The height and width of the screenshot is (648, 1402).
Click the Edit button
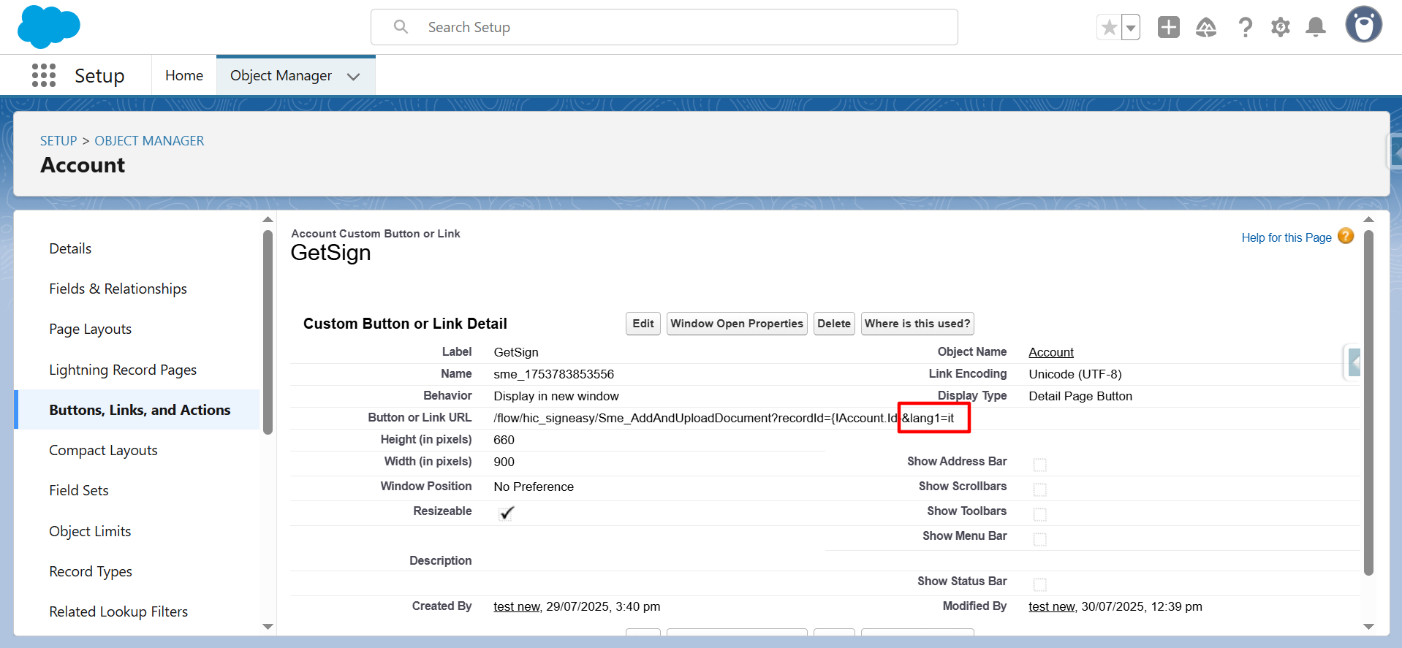643,324
